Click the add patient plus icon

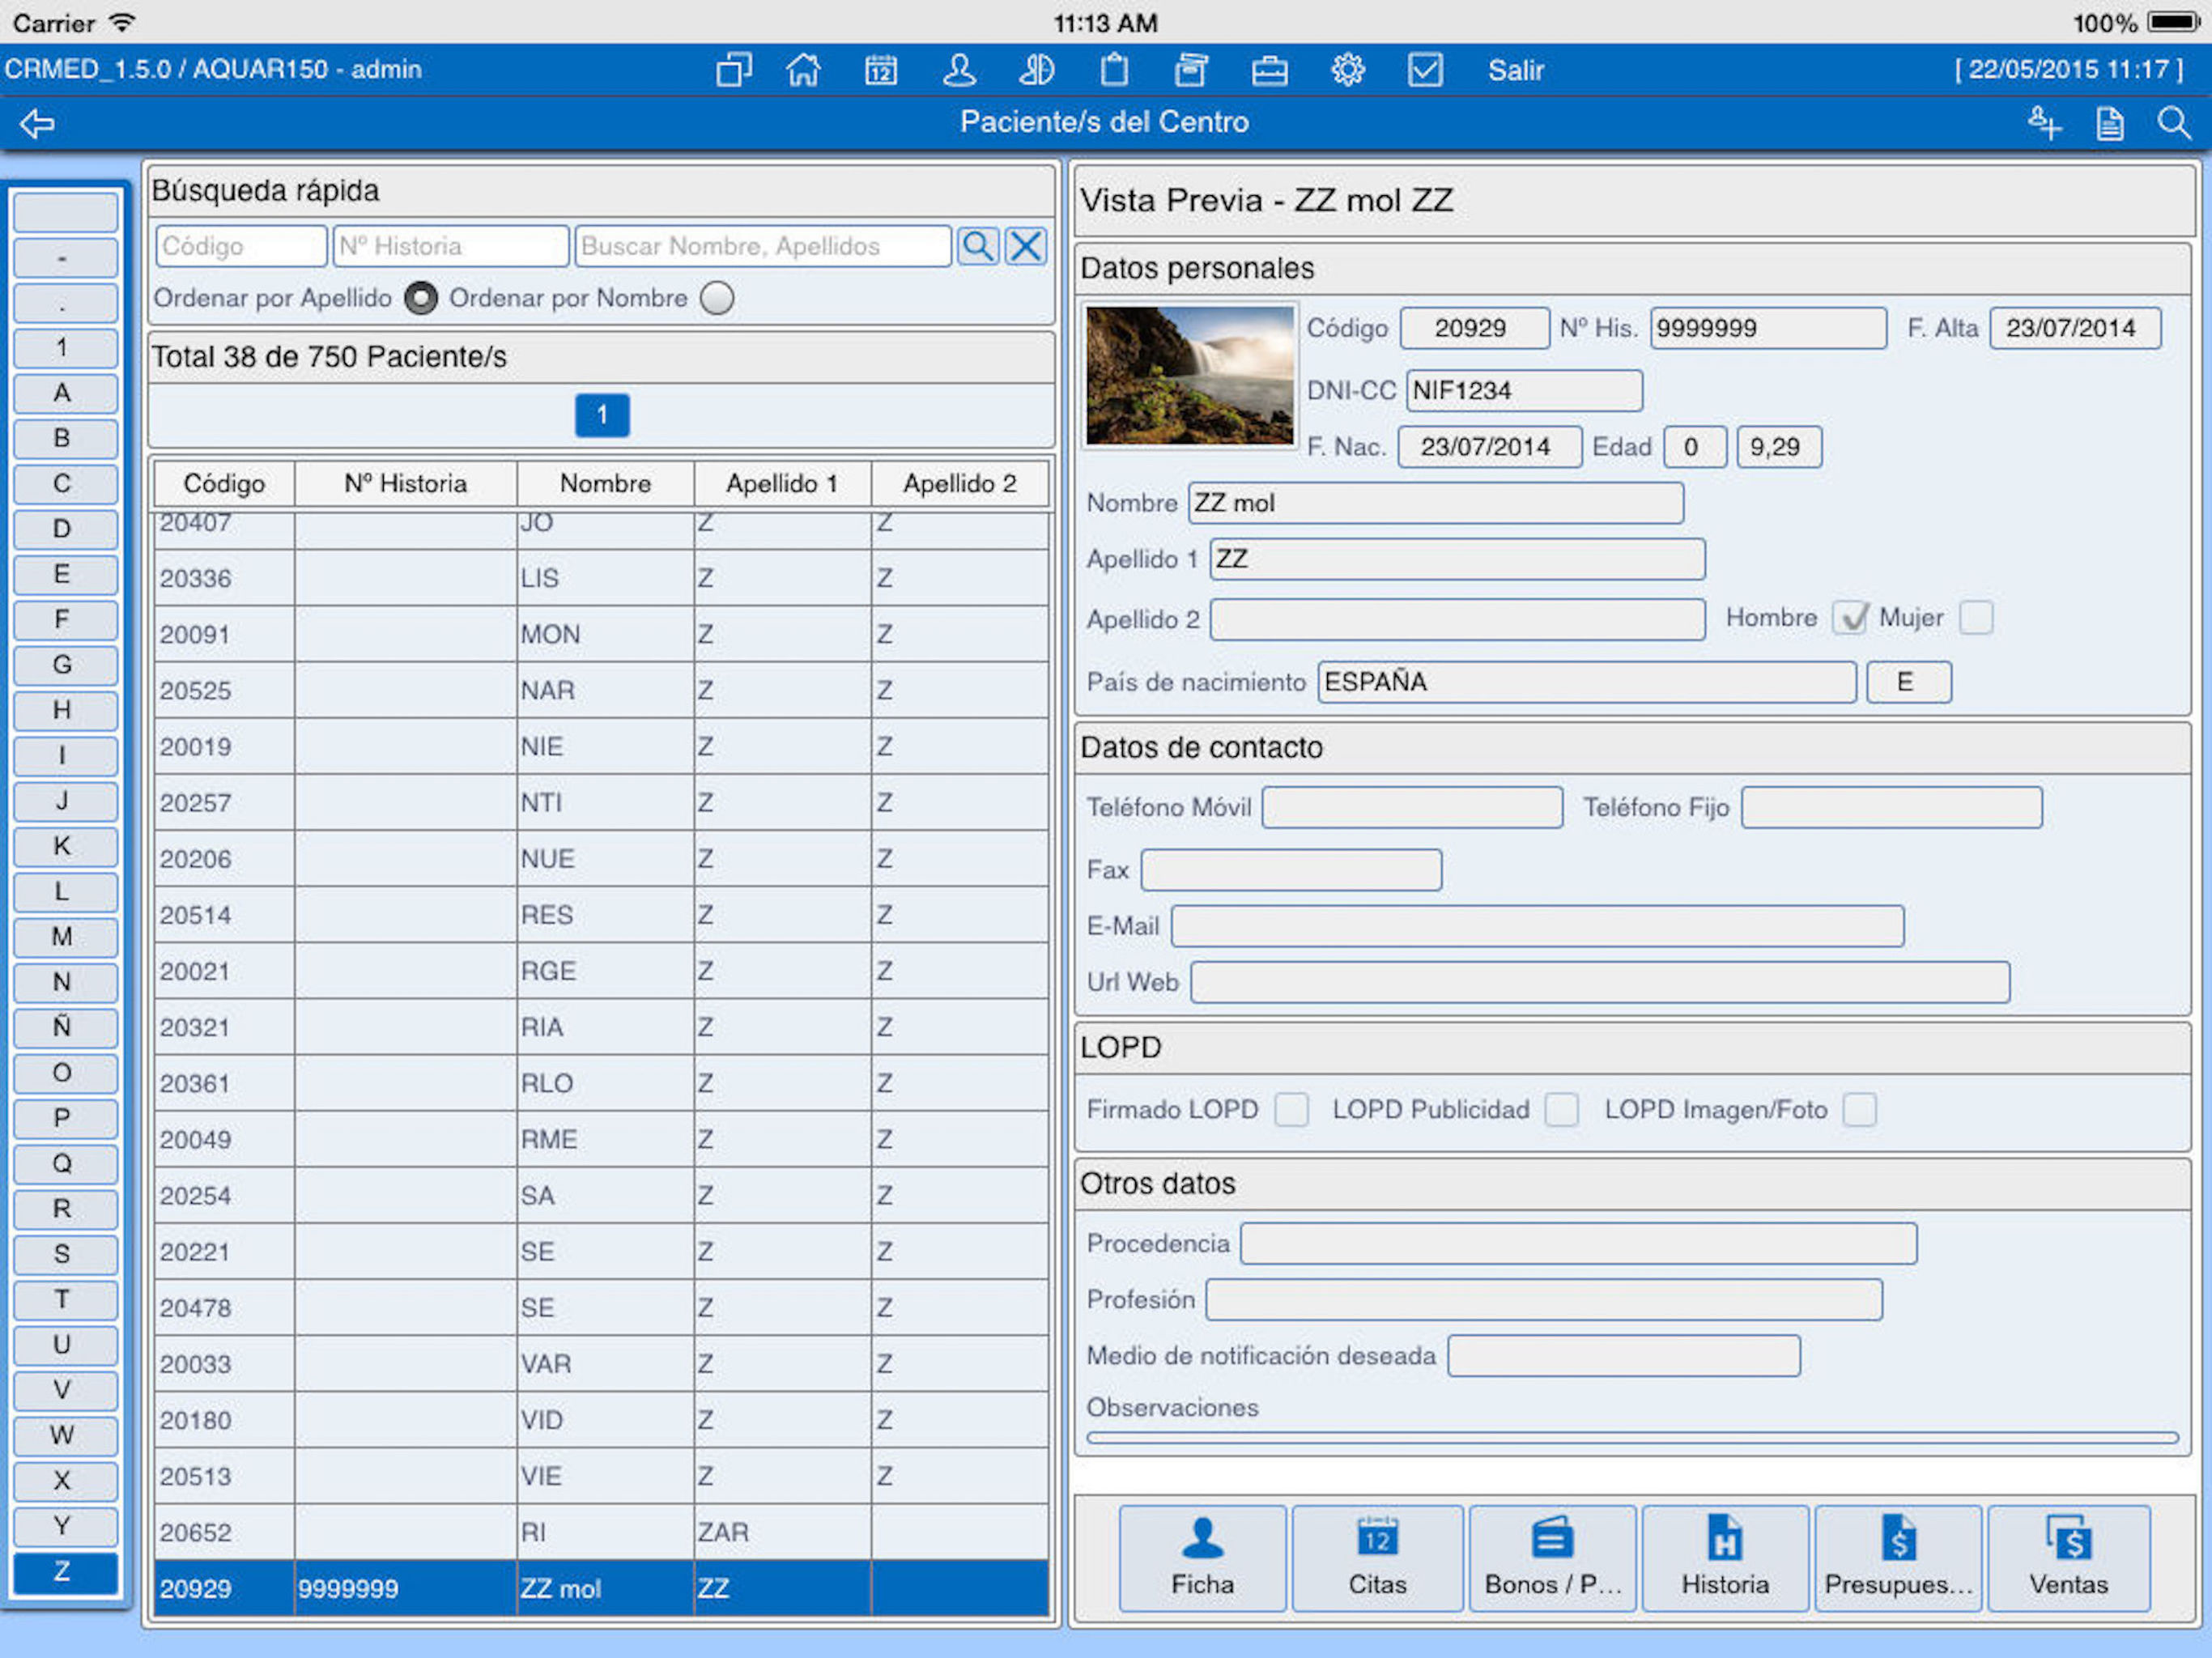[x=2044, y=124]
